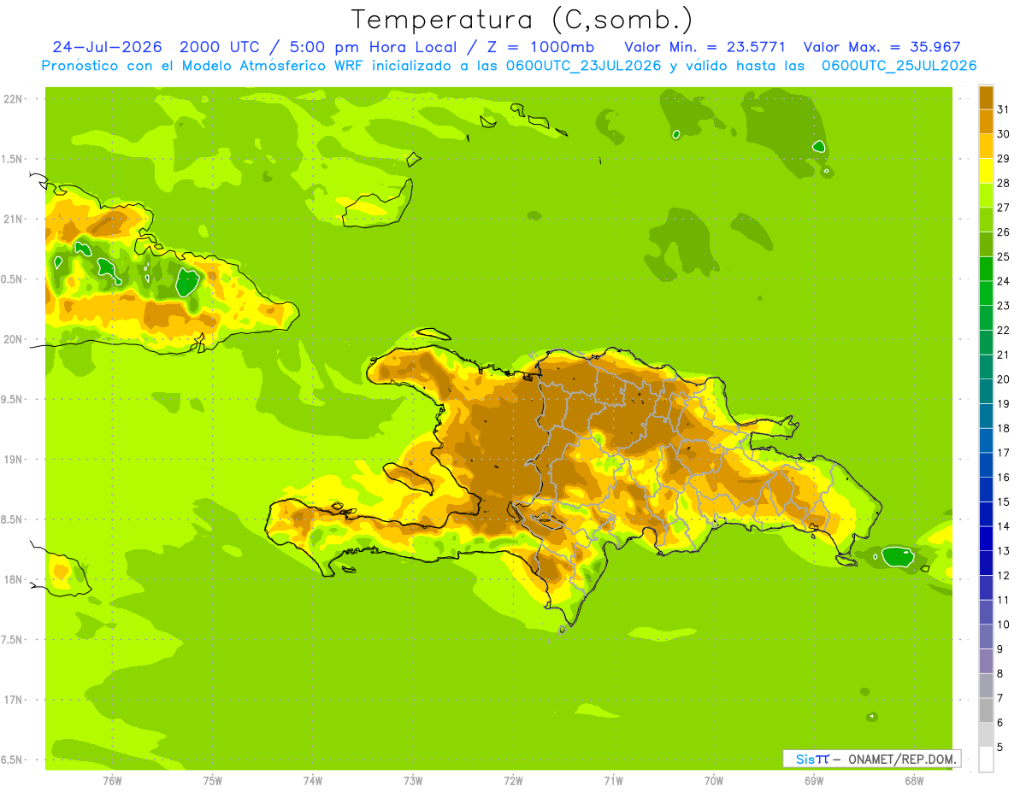Screen dimensions: 1026x792
Task: Click the "9" colorbar value
Action: pos(1000,649)
